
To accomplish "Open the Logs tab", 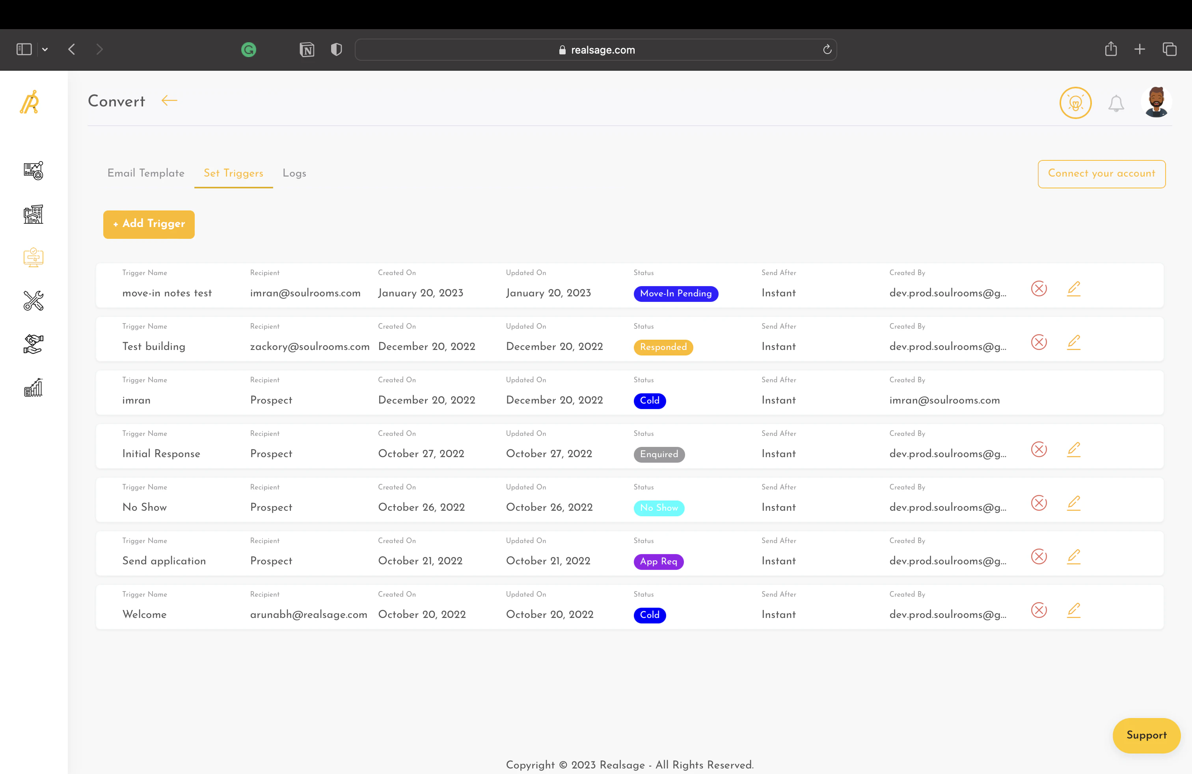I will [x=294, y=173].
